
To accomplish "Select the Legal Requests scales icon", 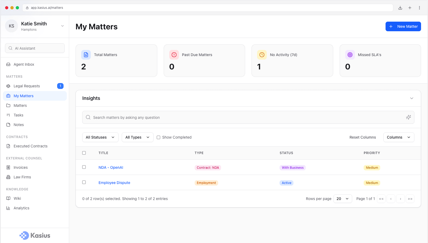I will coord(9,86).
